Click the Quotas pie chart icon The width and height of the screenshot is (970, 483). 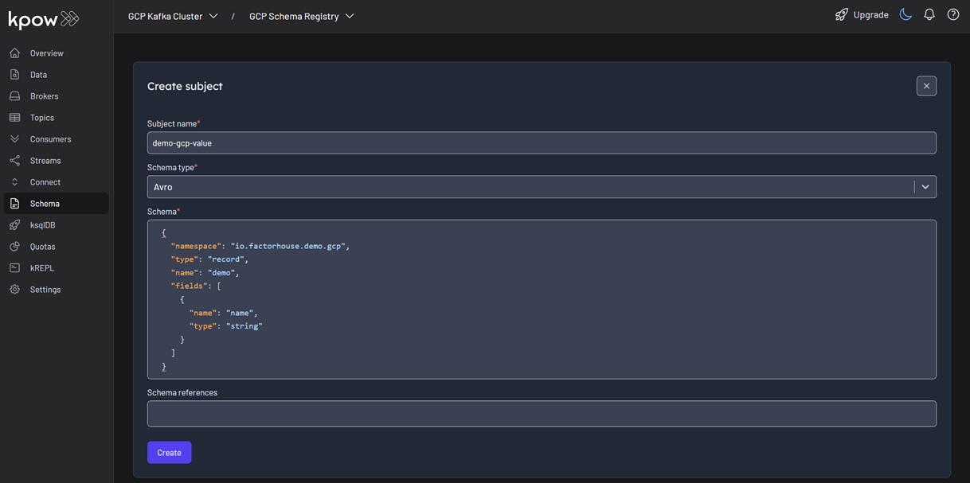coord(15,247)
